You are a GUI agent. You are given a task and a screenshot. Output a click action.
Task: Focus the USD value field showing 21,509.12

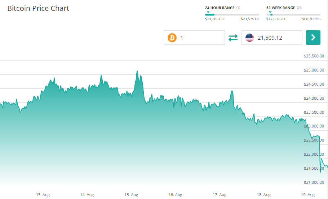click(x=278, y=38)
